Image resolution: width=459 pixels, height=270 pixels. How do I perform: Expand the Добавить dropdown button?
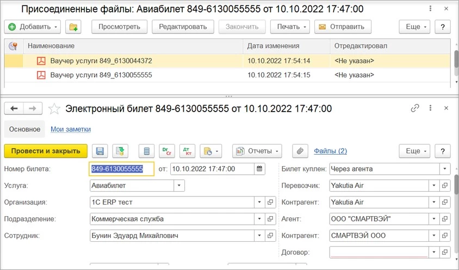coord(33,27)
